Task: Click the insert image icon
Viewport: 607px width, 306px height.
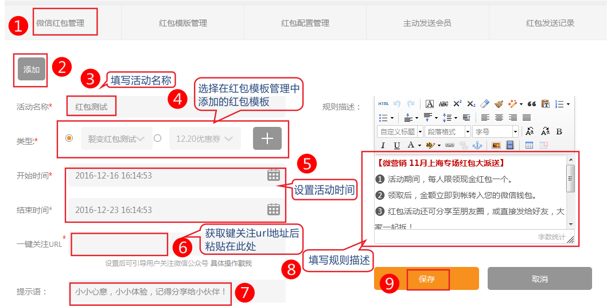Action: pos(496,146)
